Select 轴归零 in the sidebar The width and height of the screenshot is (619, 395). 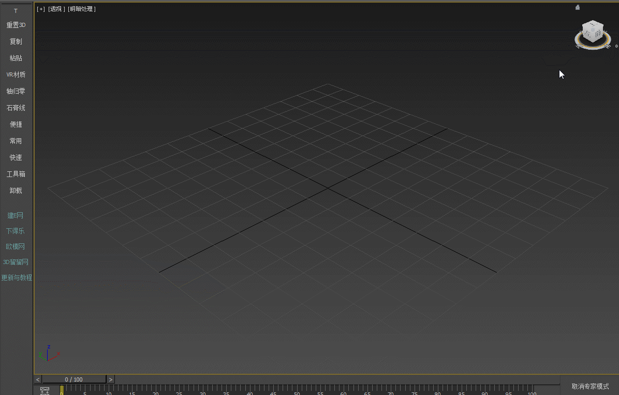[16, 91]
